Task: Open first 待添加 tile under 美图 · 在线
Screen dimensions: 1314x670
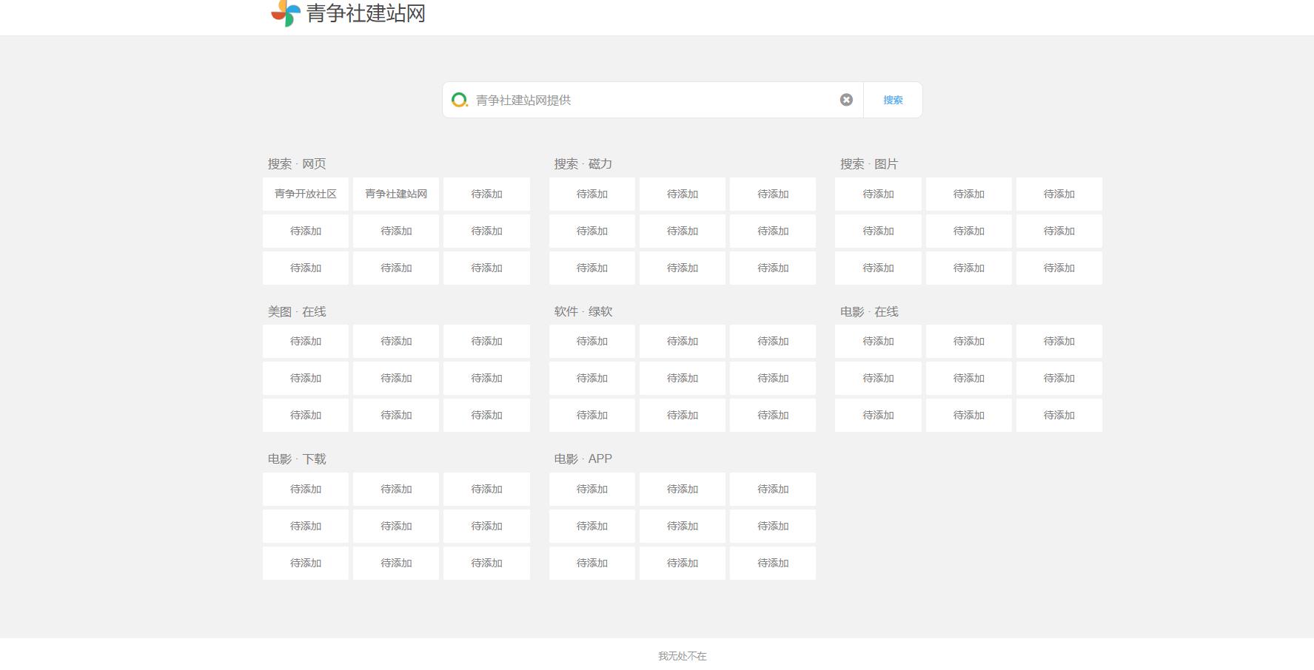Action: (x=306, y=341)
